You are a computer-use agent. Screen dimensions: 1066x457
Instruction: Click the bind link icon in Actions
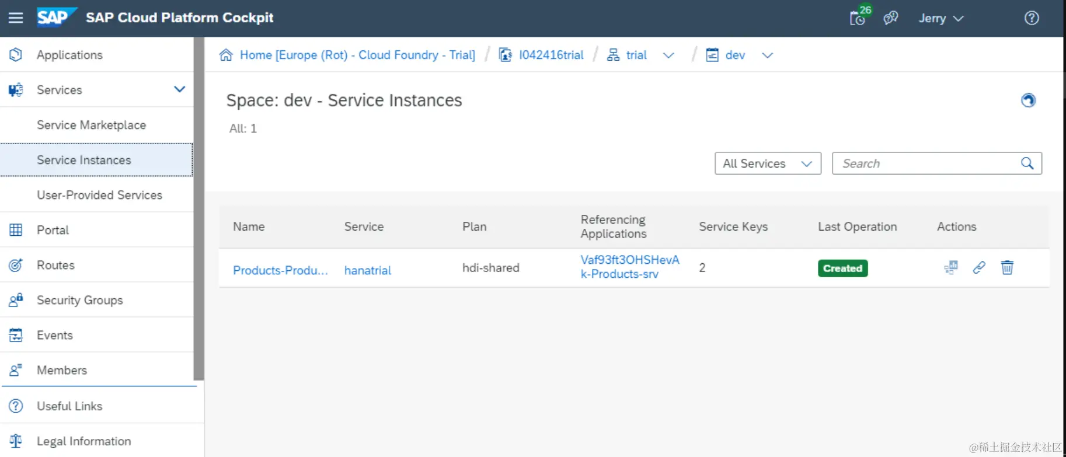coord(979,267)
